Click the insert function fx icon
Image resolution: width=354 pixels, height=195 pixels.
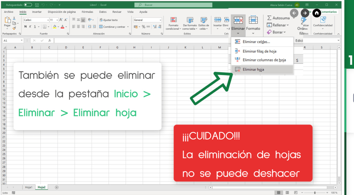[x=50, y=41]
